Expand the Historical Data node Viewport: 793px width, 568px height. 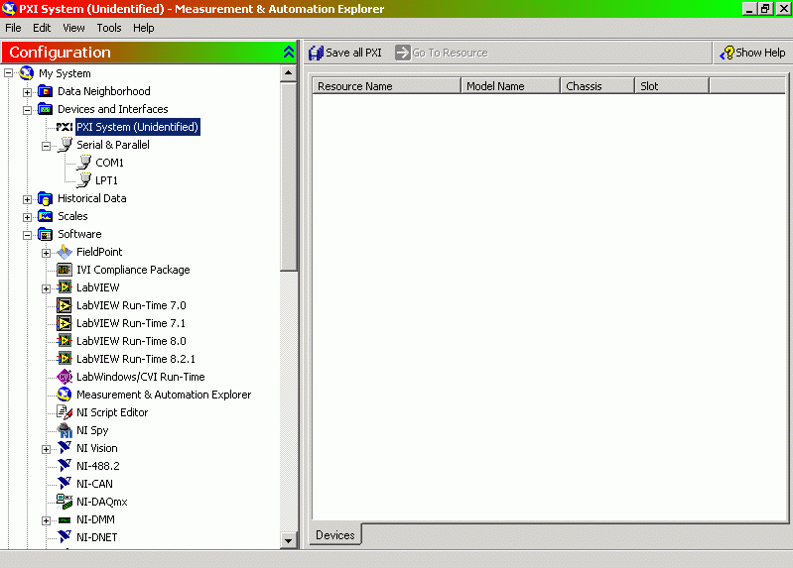coord(28,199)
